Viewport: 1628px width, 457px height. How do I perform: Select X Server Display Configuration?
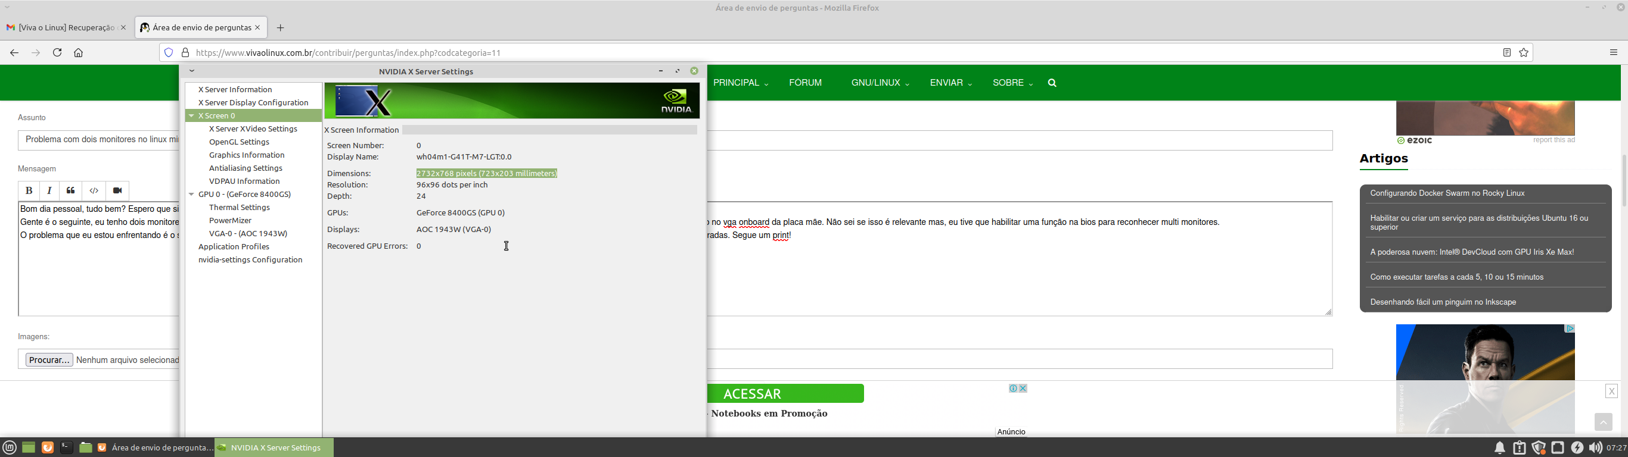253,103
